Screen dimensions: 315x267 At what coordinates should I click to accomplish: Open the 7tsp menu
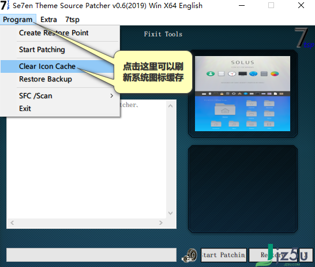pyautogui.click(x=72, y=20)
